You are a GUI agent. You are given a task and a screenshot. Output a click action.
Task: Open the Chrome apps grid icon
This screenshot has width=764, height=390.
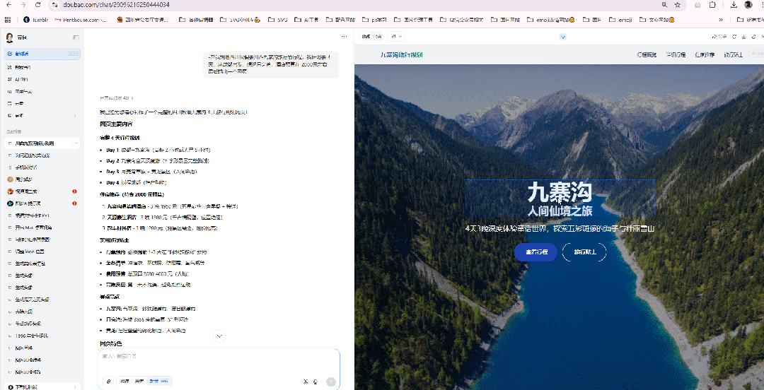click(x=7, y=20)
